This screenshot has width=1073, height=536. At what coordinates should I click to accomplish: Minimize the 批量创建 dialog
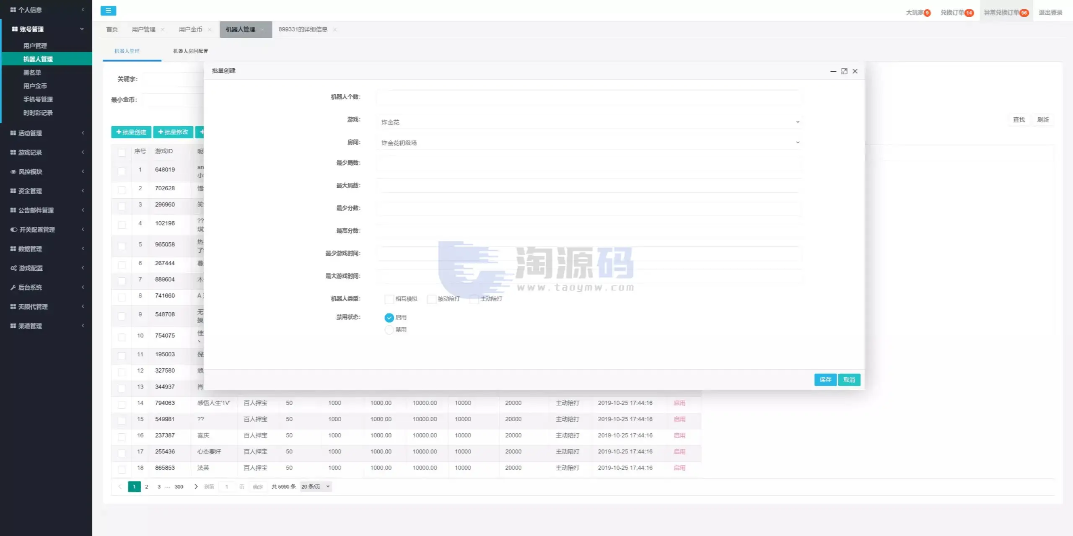click(x=833, y=71)
